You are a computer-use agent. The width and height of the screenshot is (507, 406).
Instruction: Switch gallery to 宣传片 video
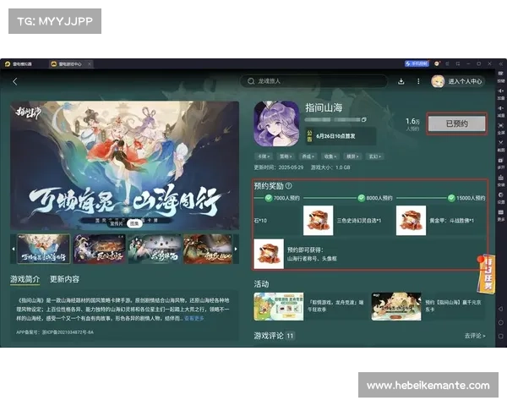pyautogui.click(x=117, y=223)
